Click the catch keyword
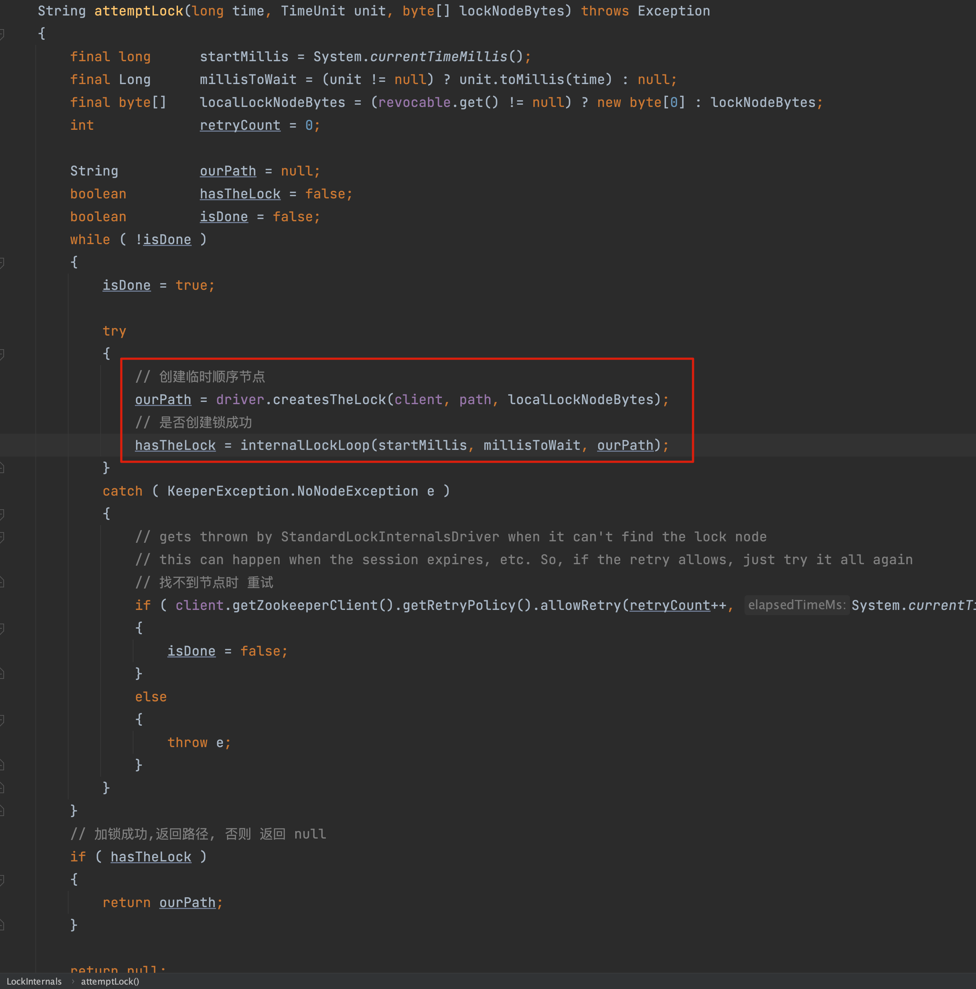This screenshot has width=976, height=989. coord(122,491)
